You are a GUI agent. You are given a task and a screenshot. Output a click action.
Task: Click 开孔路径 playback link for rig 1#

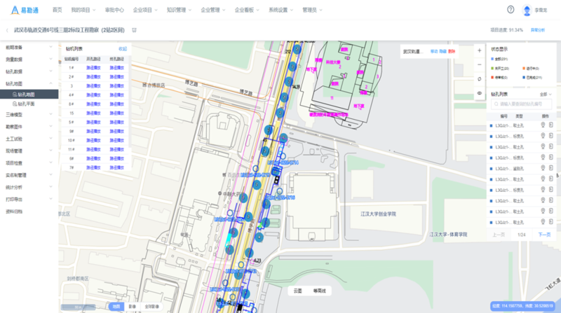click(x=93, y=68)
